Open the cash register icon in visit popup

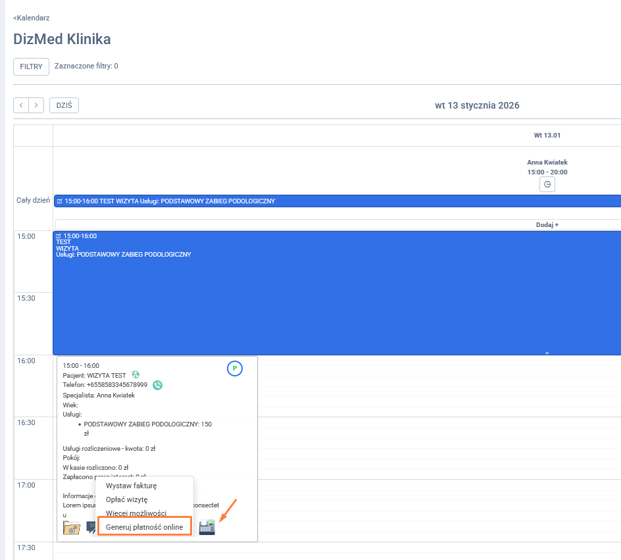(x=207, y=527)
